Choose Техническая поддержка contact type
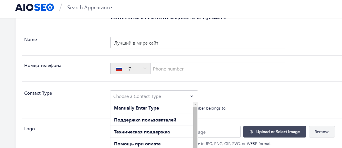The image size is (342, 148). [152, 132]
